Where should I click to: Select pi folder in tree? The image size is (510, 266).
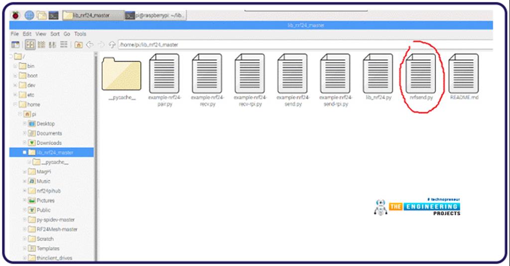(30, 114)
